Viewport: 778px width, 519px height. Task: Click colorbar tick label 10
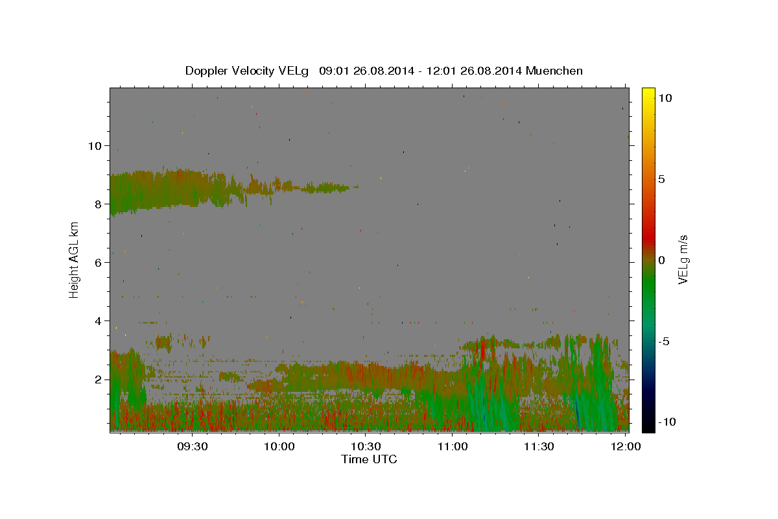[x=665, y=97]
